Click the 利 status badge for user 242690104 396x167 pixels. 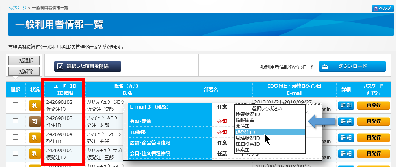click(35, 137)
